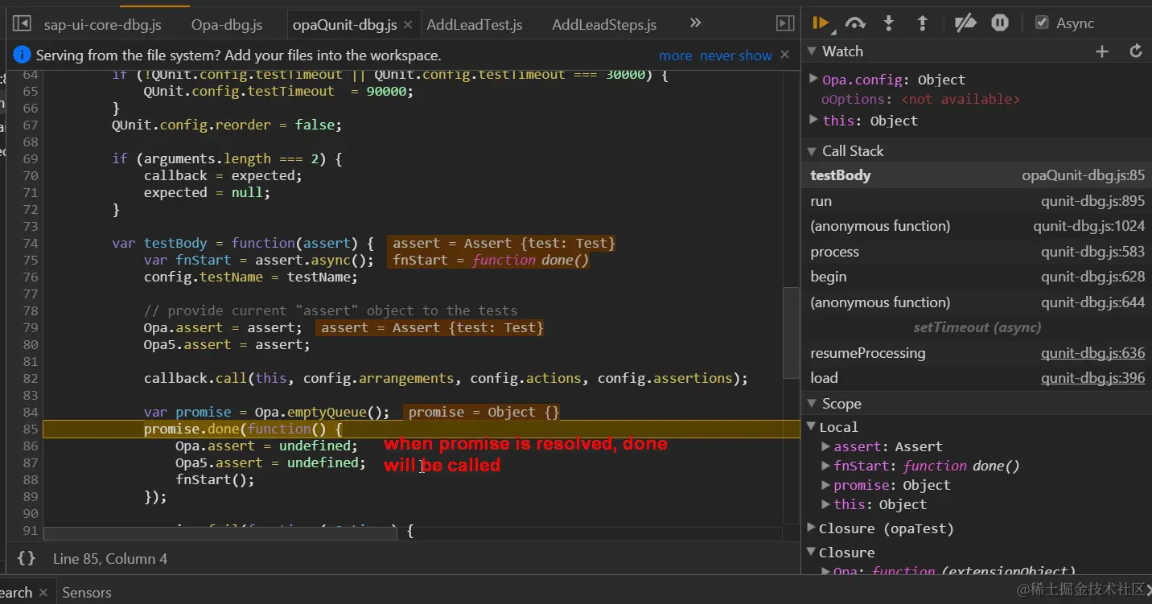Select the 'process' call stack frame
1152x604 pixels.
835,252
